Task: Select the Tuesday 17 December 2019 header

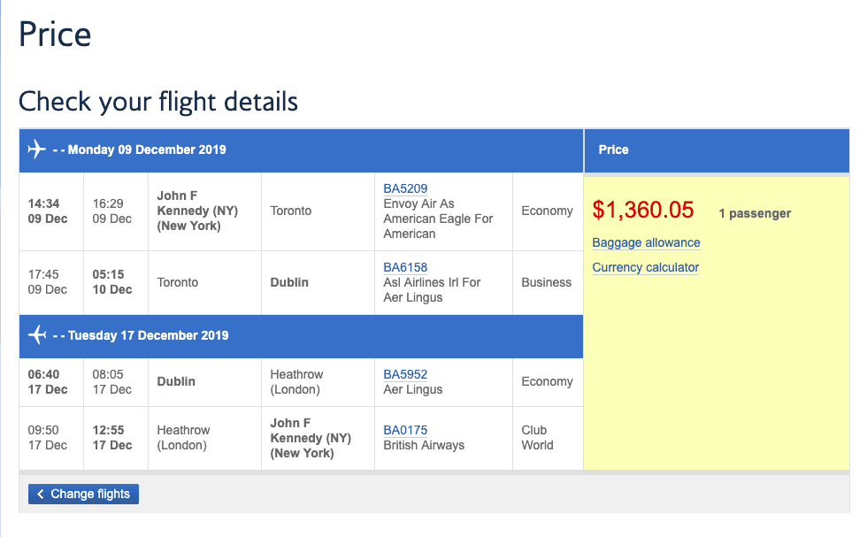Action: point(148,335)
